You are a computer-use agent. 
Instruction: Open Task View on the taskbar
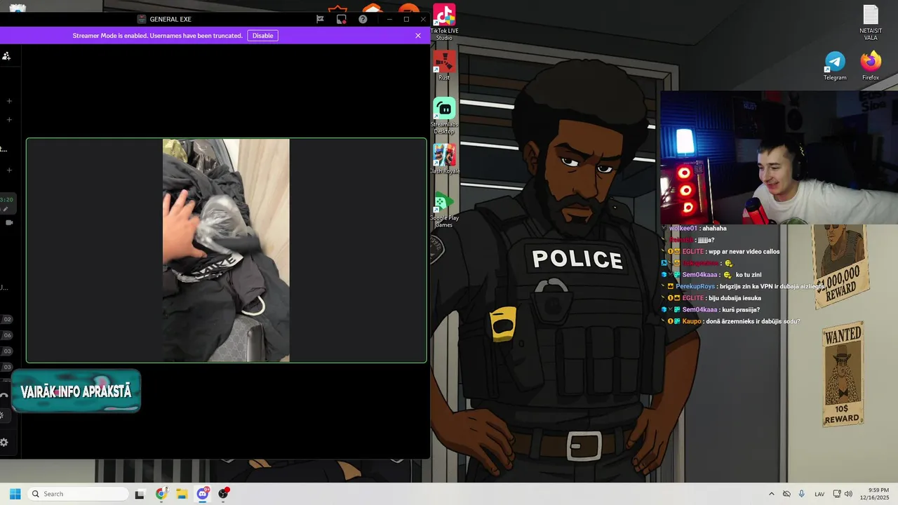click(140, 494)
